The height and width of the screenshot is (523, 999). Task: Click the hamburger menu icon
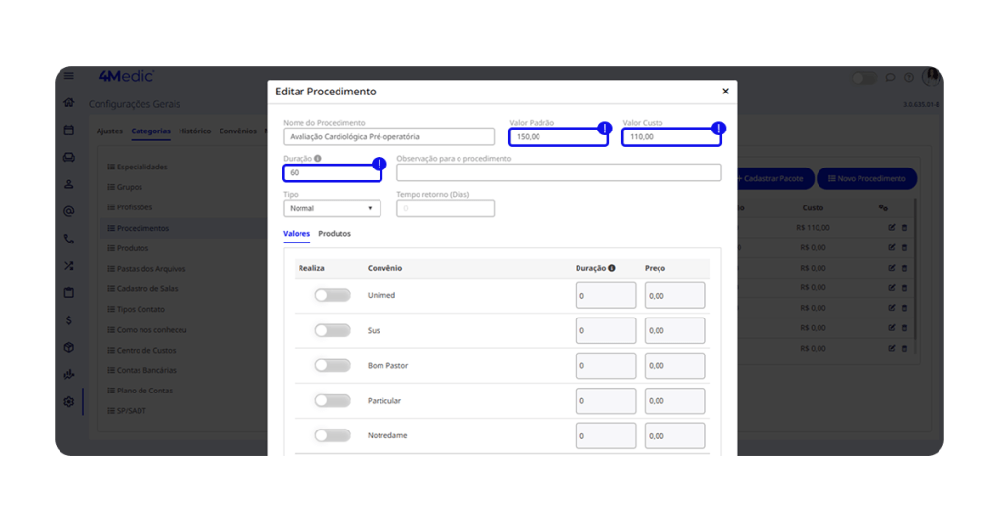click(x=68, y=76)
